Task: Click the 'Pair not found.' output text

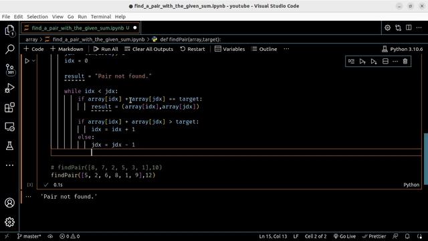Action: (x=69, y=196)
